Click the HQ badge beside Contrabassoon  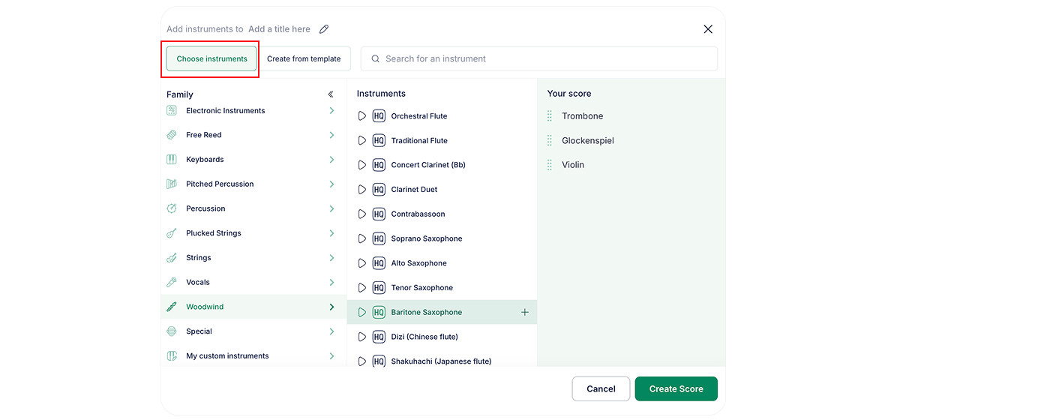tap(379, 214)
